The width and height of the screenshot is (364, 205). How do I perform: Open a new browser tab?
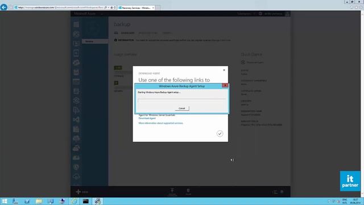pos(158,7)
